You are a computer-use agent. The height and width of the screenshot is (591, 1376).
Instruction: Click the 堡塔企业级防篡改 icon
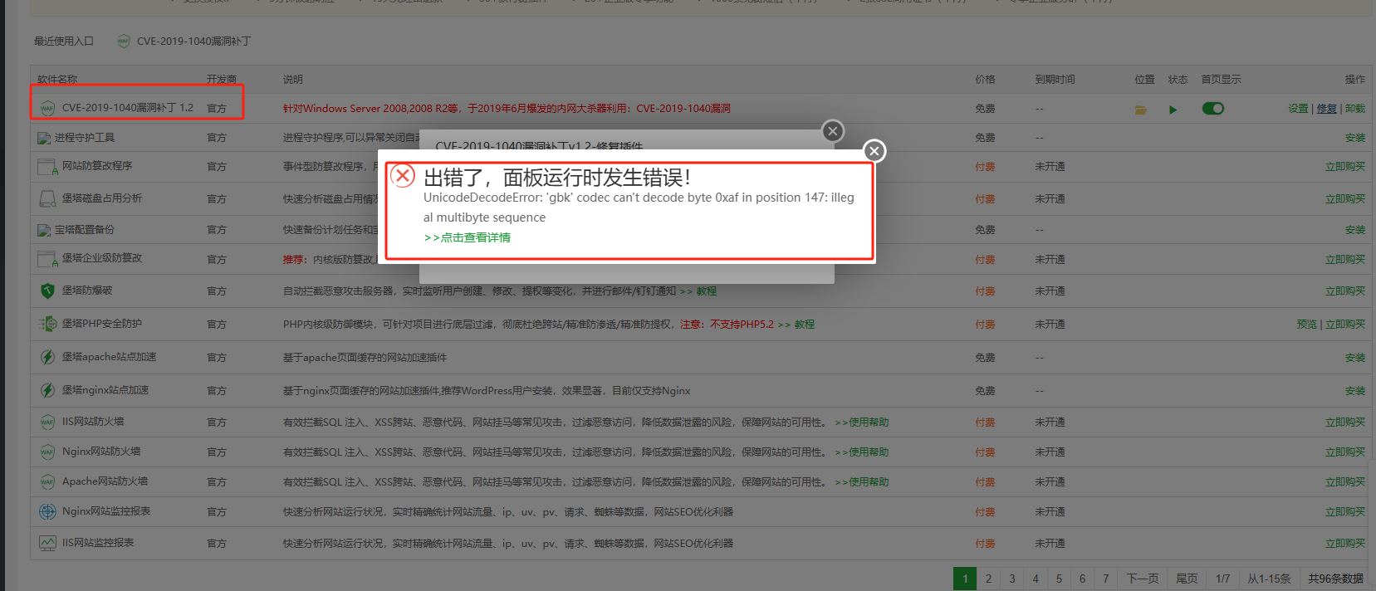47,260
